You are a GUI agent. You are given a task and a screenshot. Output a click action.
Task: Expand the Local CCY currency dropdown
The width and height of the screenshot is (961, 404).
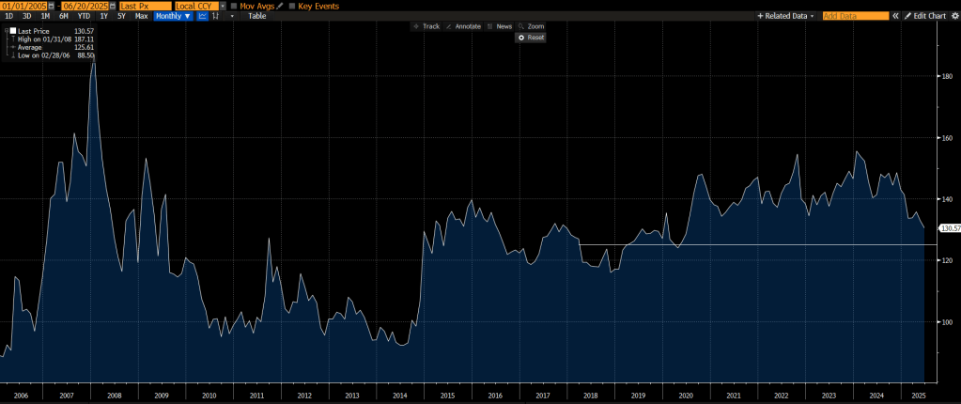pos(222,6)
